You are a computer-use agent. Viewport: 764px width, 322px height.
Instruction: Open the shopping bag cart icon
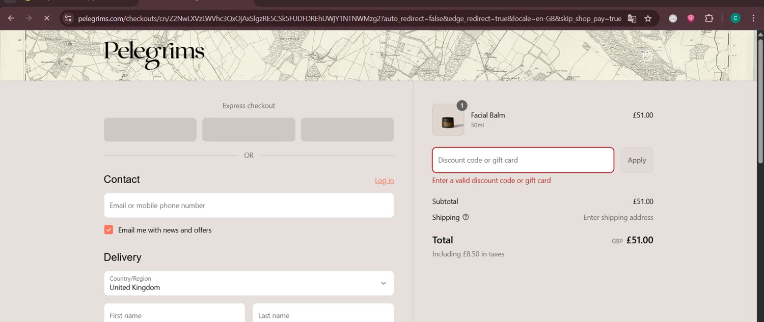click(x=647, y=56)
